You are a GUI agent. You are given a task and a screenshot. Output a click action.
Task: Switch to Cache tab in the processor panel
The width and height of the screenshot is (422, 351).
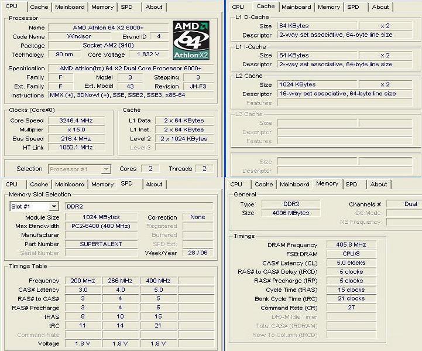39,7
